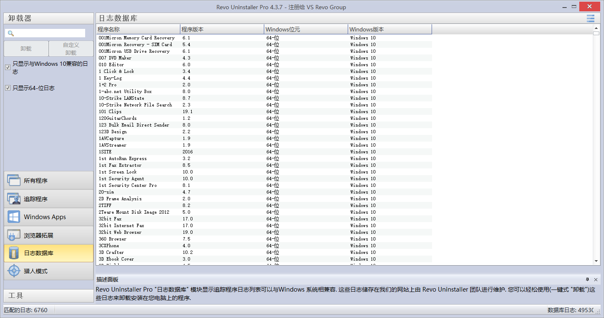Image resolution: width=604 pixels, height=318 pixels.
Task: Click the search magnifier icon
Action: [11, 33]
